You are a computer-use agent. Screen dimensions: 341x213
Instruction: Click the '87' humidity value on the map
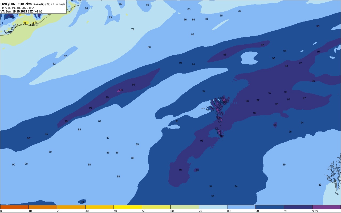pos(108,138)
